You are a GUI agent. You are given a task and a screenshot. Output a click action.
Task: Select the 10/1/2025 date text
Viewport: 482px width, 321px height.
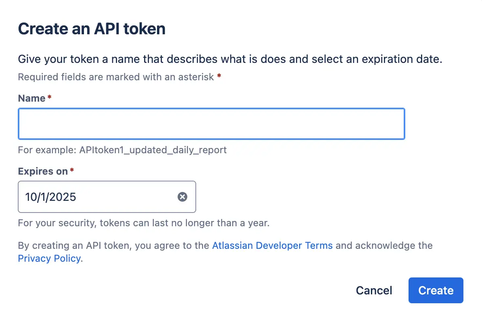[x=50, y=197]
